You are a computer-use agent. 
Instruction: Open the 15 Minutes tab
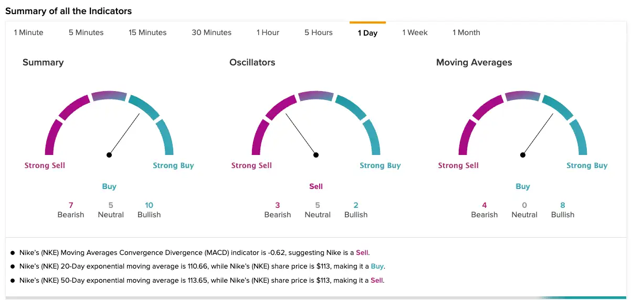click(148, 32)
